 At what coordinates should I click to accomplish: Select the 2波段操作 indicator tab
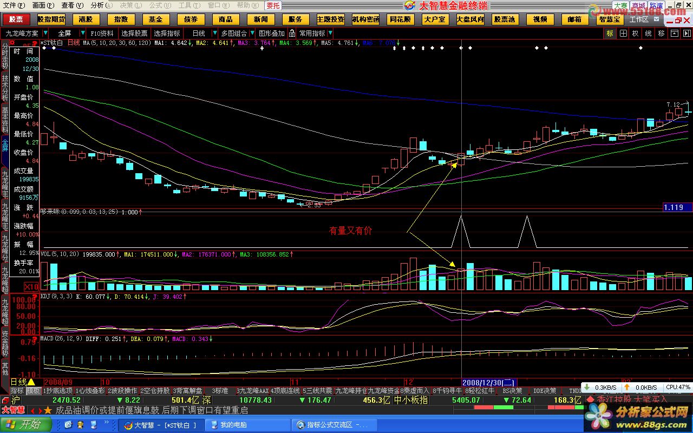(123, 390)
